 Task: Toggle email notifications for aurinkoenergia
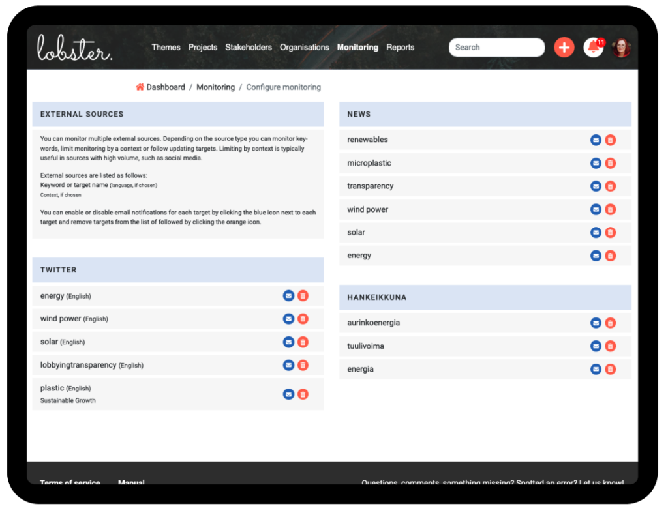596,323
